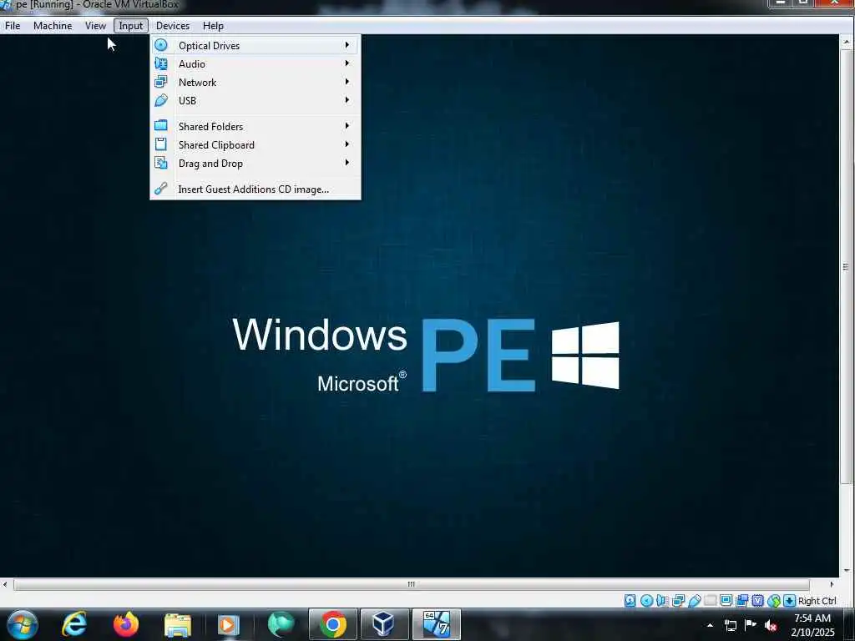This screenshot has height=641, width=855.
Task: Switch to VirtualBox Manager cube taskbar icon
Action: (384, 624)
